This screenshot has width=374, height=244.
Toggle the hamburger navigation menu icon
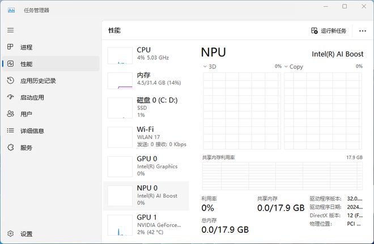click(x=10, y=30)
